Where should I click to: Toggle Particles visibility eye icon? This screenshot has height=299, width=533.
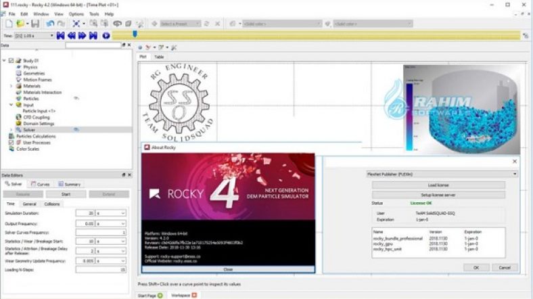coord(76,98)
